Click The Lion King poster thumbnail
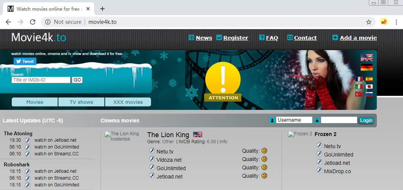403x190 pixels. [122, 136]
